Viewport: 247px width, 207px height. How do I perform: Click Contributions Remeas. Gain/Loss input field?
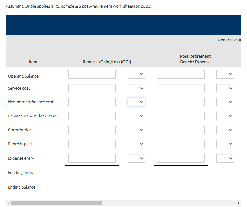pos(92,130)
